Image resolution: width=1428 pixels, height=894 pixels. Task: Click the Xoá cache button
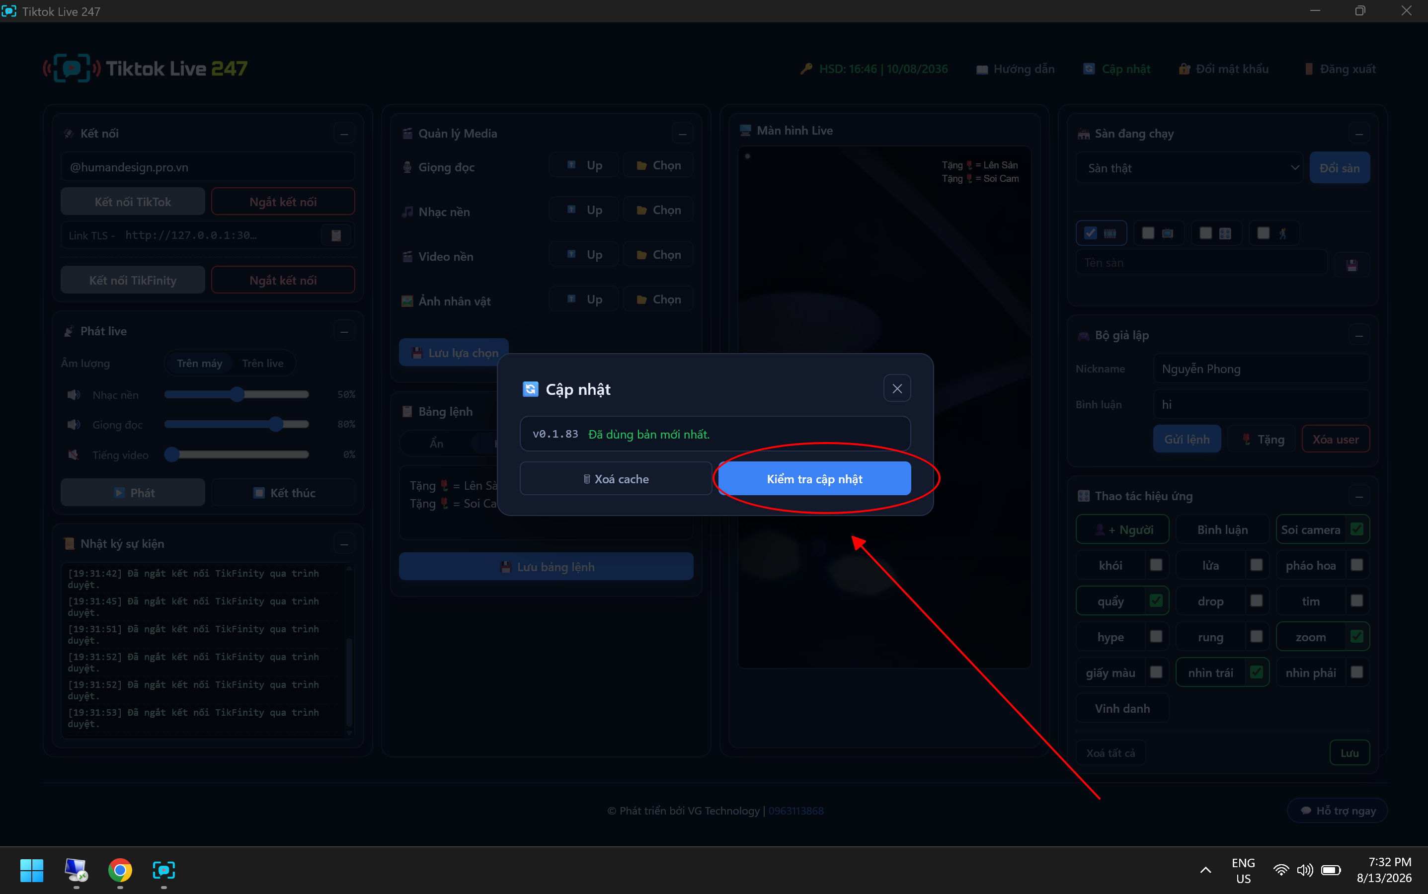pyautogui.click(x=616, y=478)
